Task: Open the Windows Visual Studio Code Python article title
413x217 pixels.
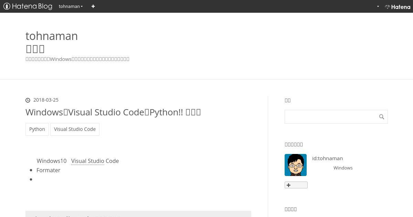Action: (113, 112)
